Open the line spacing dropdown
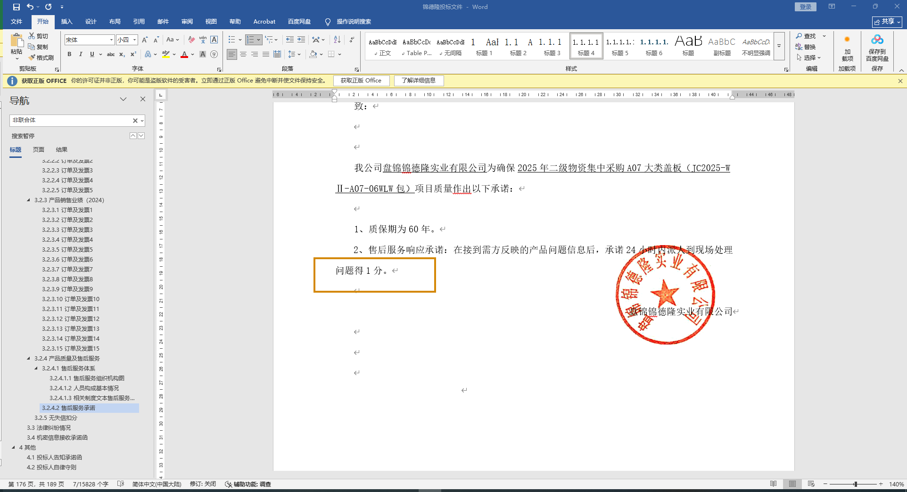The image size is (907, 492). click(x=294, y=54)
